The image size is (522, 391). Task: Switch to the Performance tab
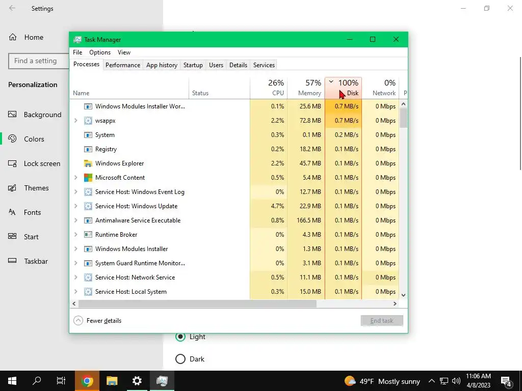pyautogui.click(x=123, y=65)
